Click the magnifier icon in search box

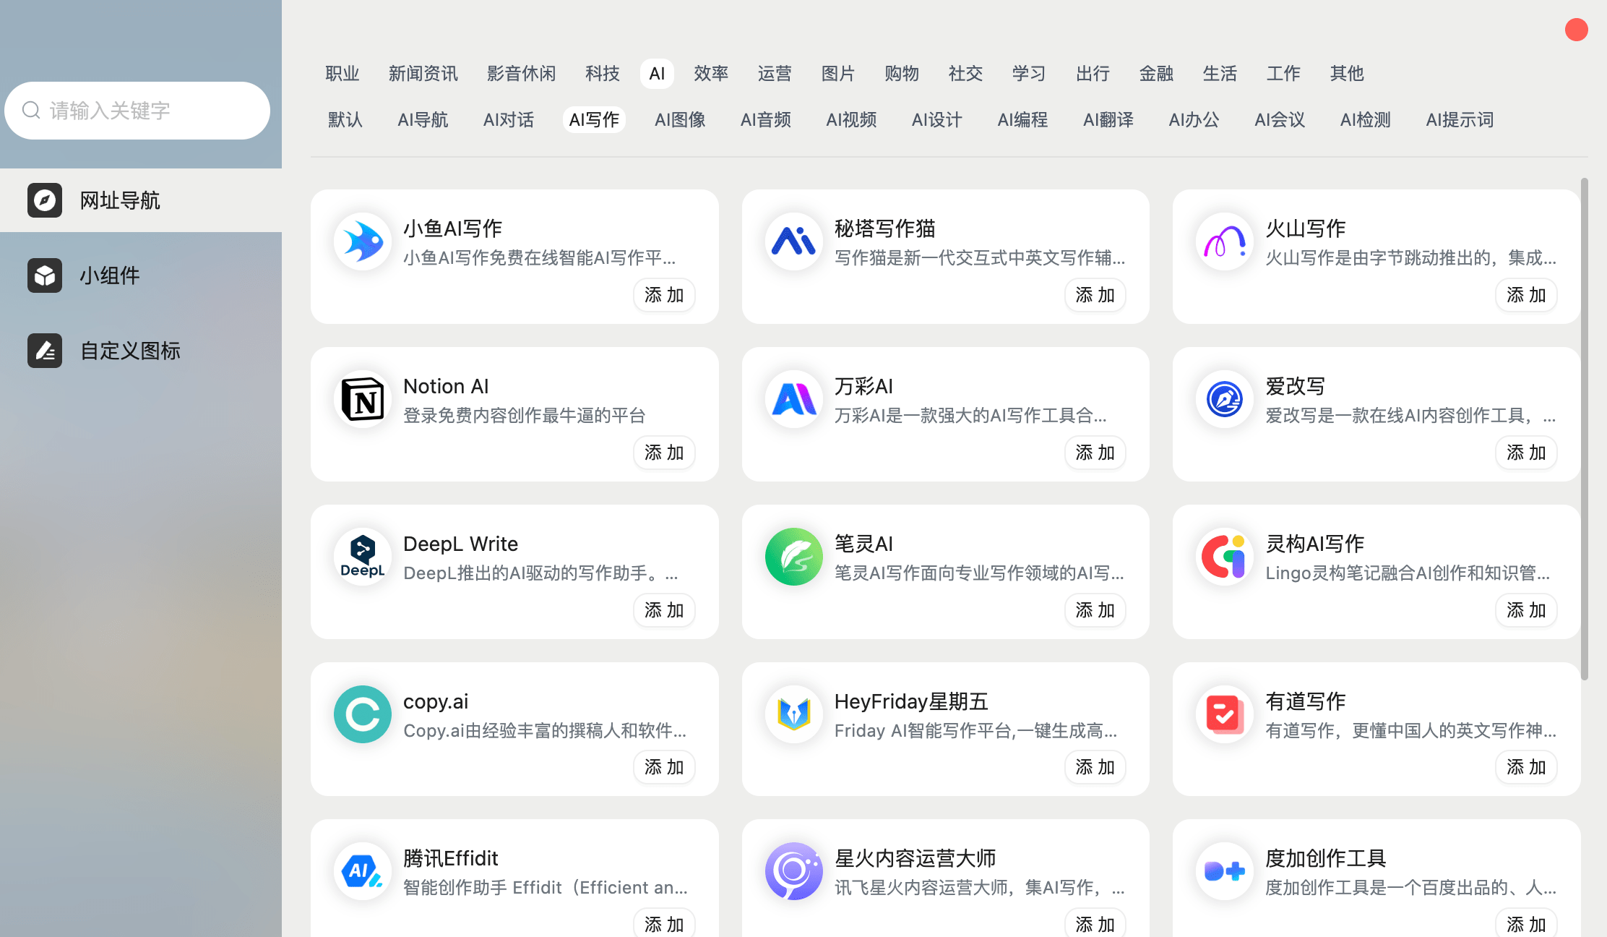[31, 111]
